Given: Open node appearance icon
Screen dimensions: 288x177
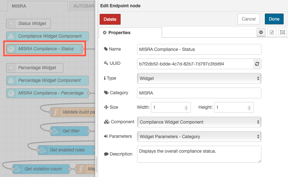Looking at the screenshot, I should [x=283, y=33].
